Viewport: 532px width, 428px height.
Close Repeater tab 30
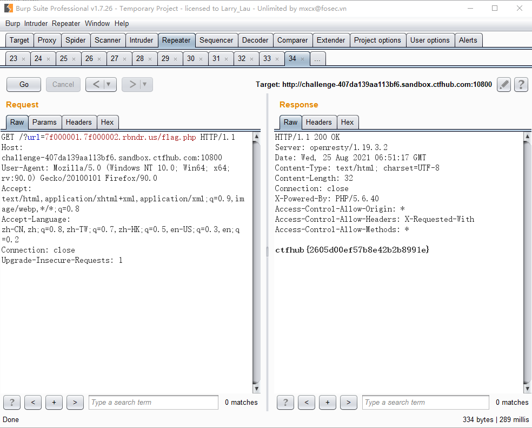click(201, 59)
